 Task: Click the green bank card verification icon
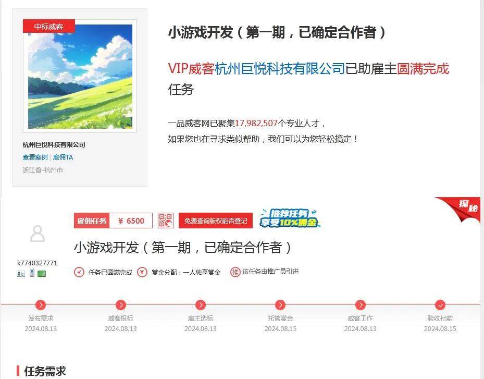pos(41,274)
